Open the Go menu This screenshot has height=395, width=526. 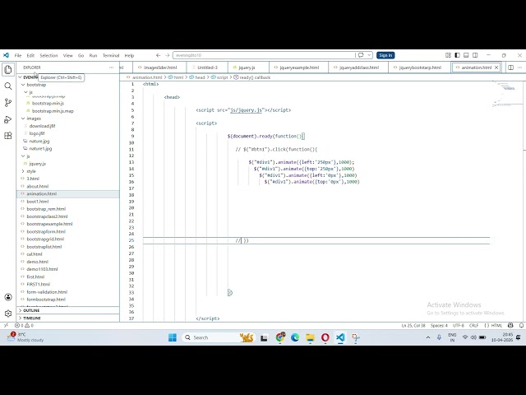[81, 55]
